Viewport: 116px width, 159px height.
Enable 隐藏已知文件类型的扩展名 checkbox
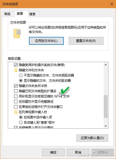16,91
